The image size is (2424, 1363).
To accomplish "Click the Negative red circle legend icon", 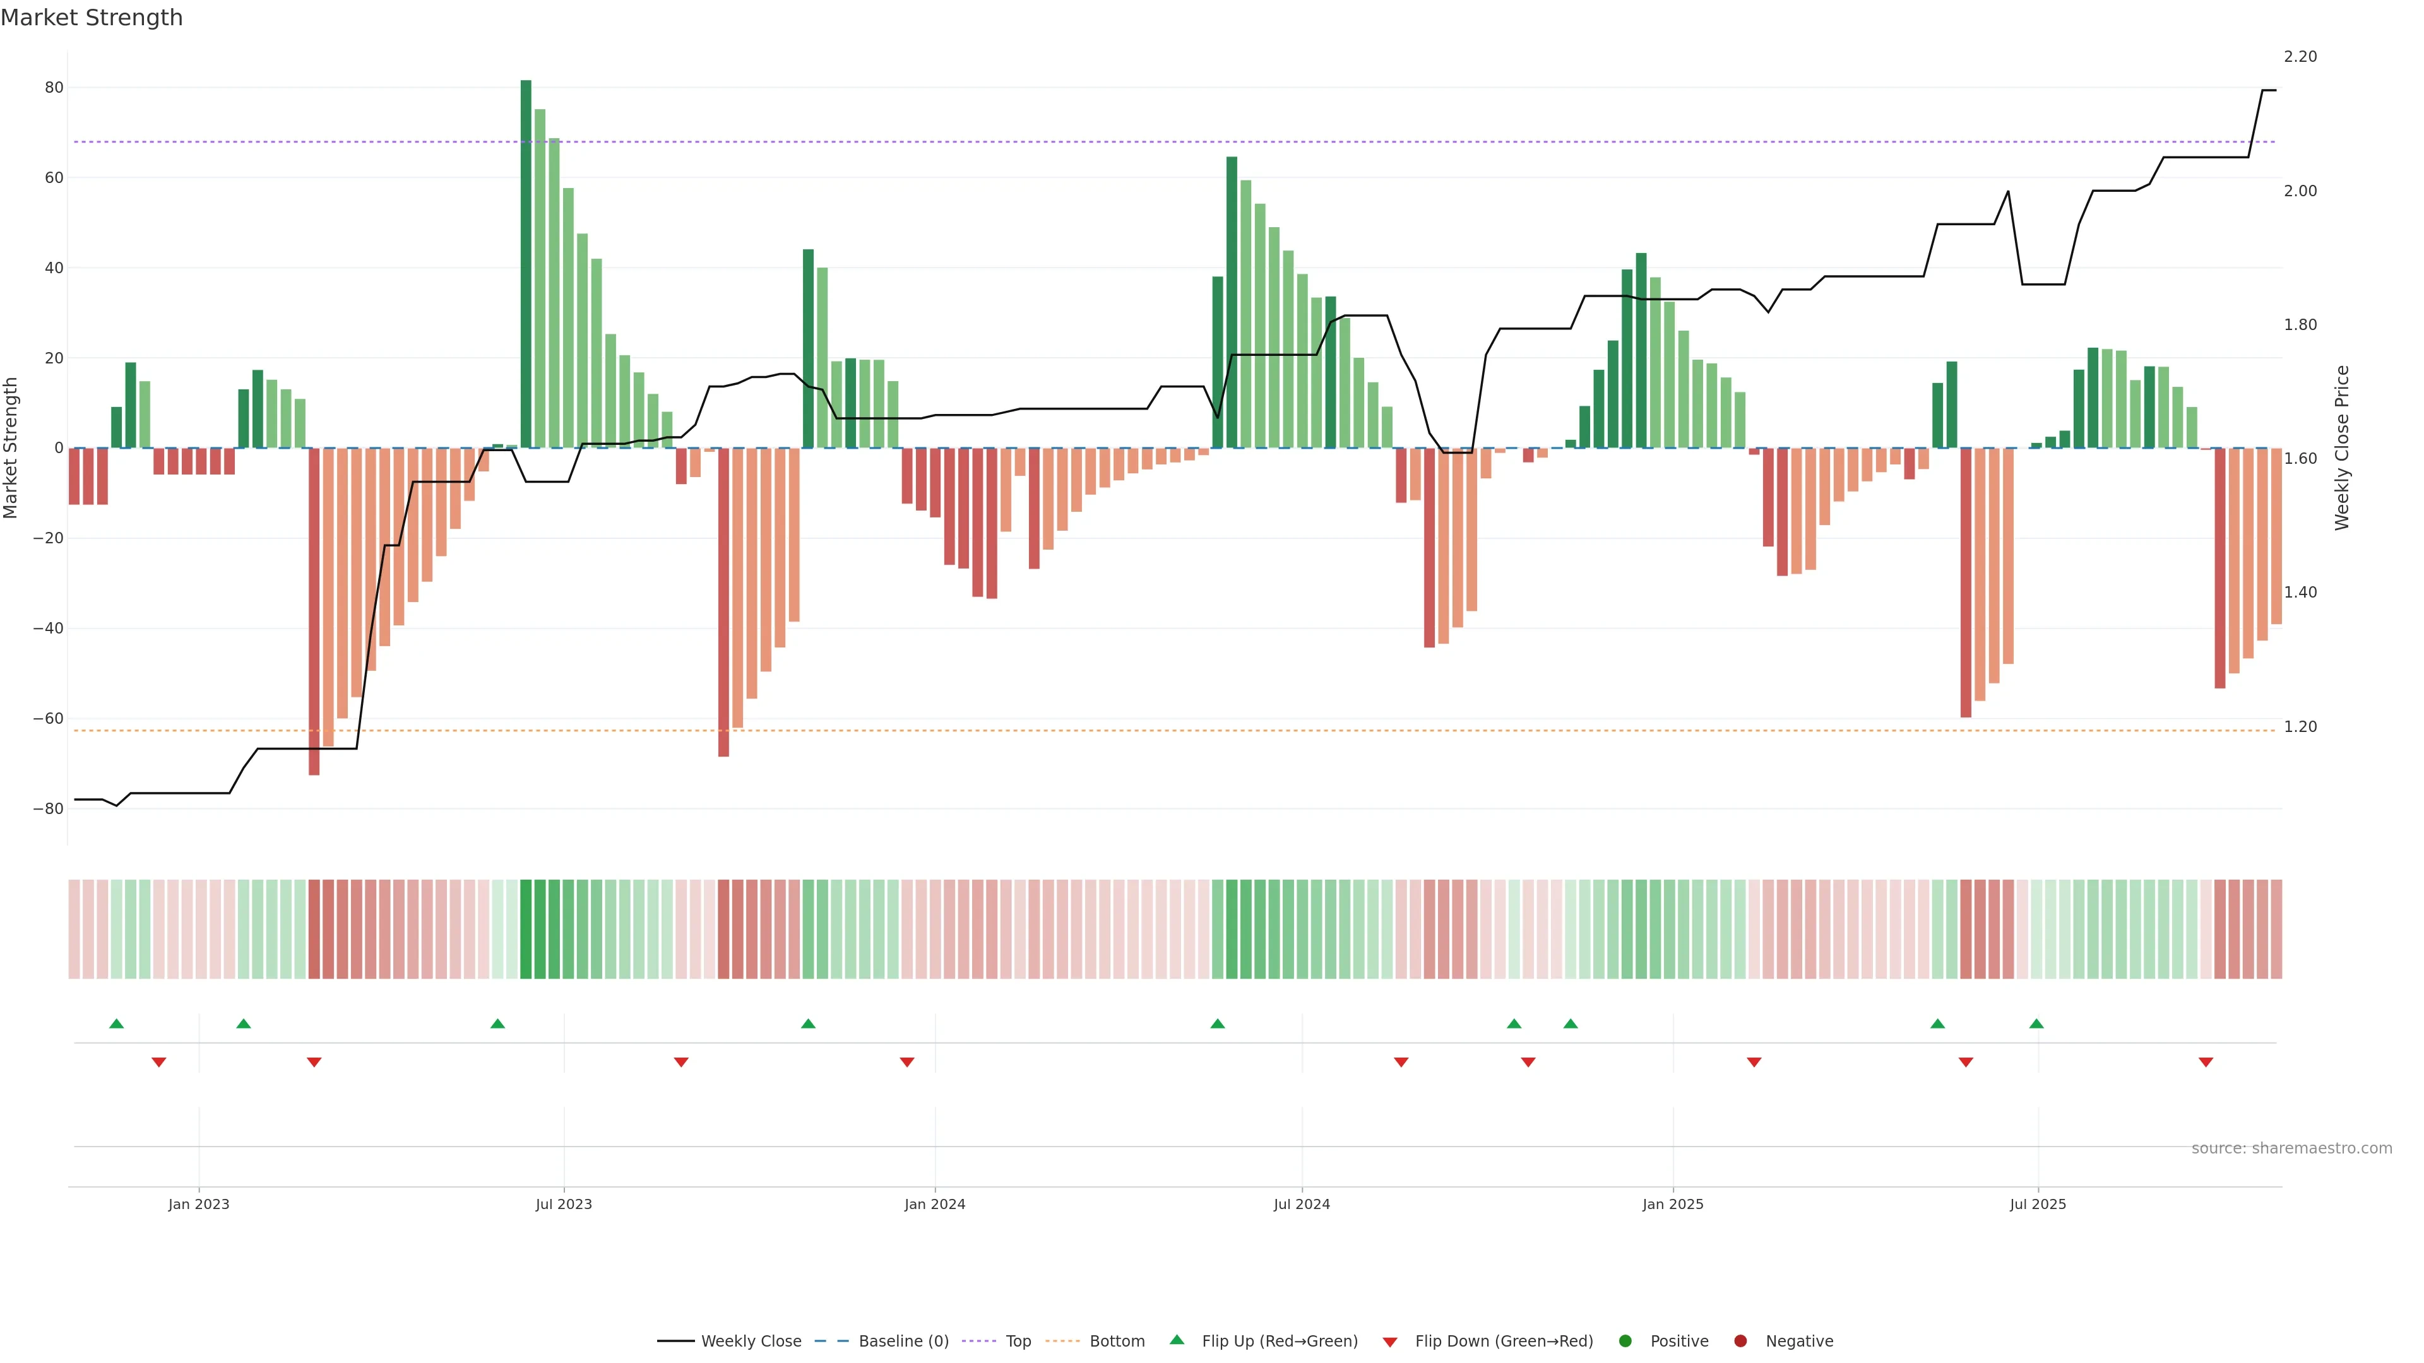I will point(1740,1342).
